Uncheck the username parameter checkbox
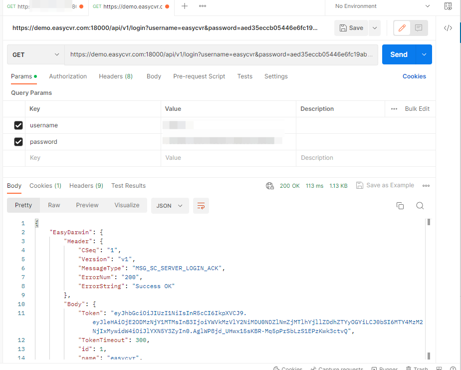461x370 pixels. 18,125
